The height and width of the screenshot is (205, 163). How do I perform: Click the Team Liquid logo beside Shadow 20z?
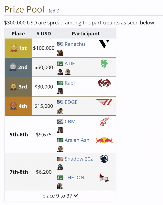[104, 159]
